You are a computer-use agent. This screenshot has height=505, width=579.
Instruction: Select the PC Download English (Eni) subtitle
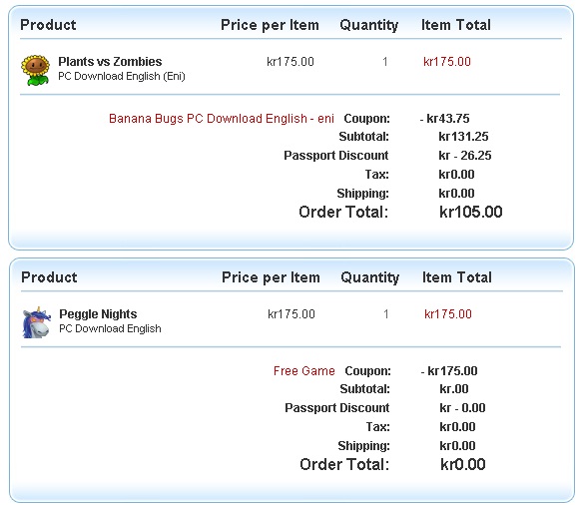click(x=122, y=76)
